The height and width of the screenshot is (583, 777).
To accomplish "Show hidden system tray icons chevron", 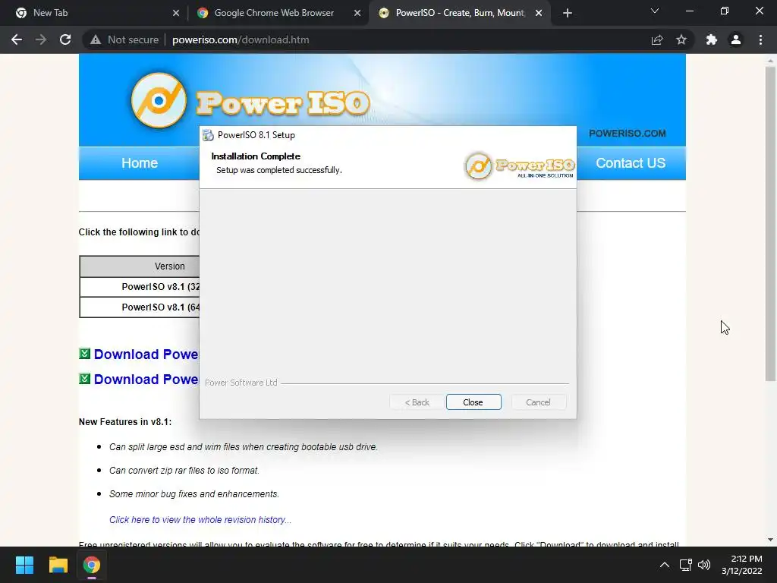I will 665,565.
